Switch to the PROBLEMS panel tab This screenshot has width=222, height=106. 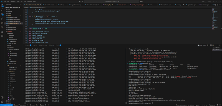click(x=28, y=45)
